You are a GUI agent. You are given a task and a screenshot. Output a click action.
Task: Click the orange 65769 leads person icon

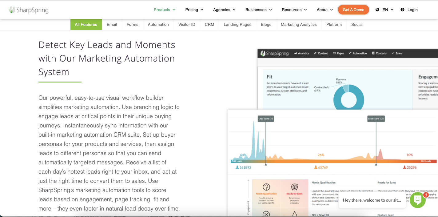click(x=316, y=167)
